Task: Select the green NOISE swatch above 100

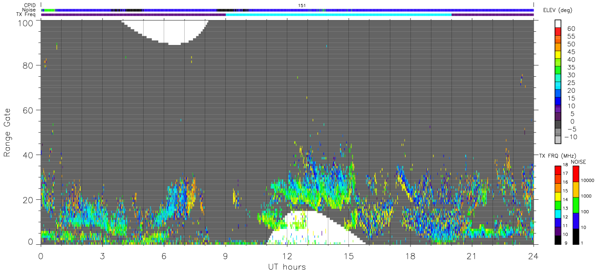Action: coord(575,205)
